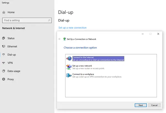Select the Status globe icon
Image resolution: width=166 pixels, height=113 pixels.
click(x=4, y=38)
